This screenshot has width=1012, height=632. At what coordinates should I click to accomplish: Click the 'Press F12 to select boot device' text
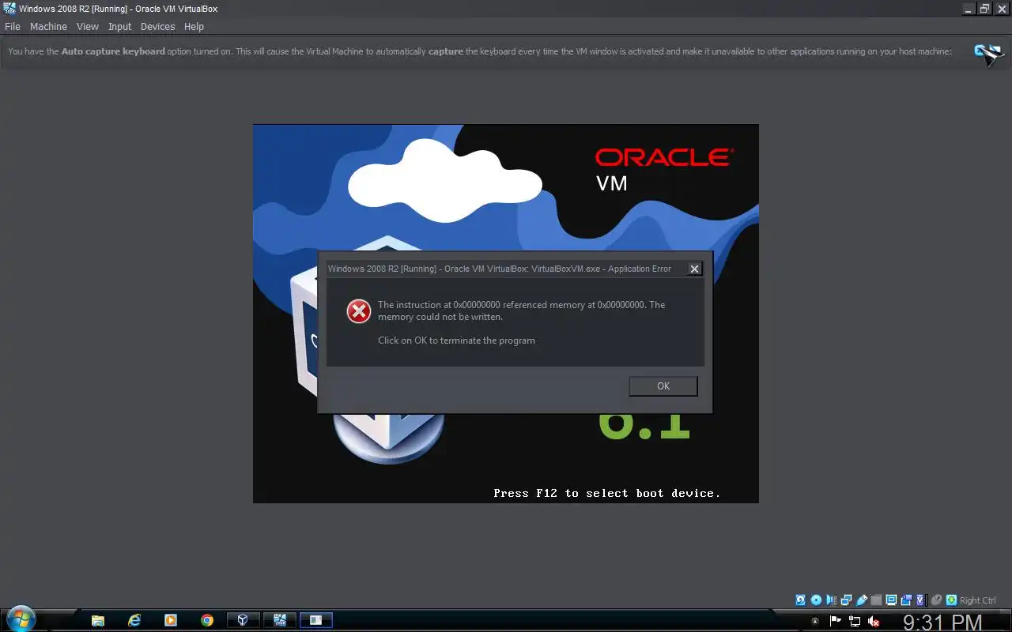606,493
